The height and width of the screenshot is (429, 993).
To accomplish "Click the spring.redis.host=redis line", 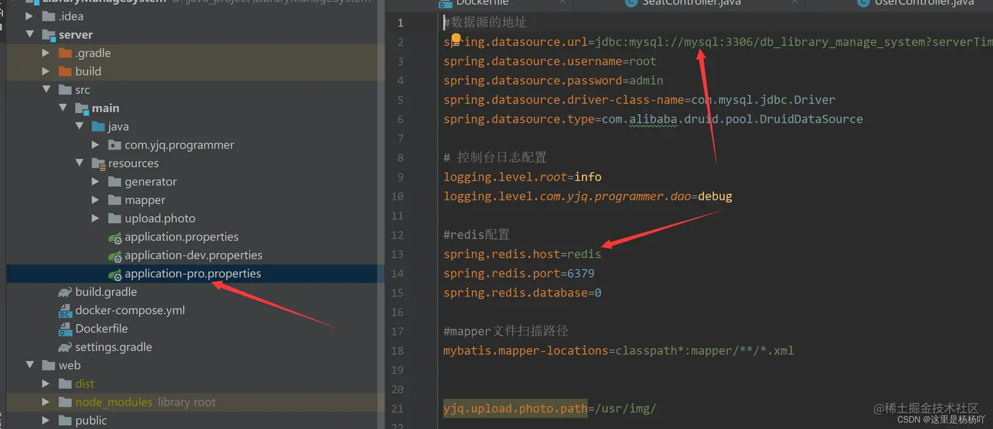I will 522,254.
